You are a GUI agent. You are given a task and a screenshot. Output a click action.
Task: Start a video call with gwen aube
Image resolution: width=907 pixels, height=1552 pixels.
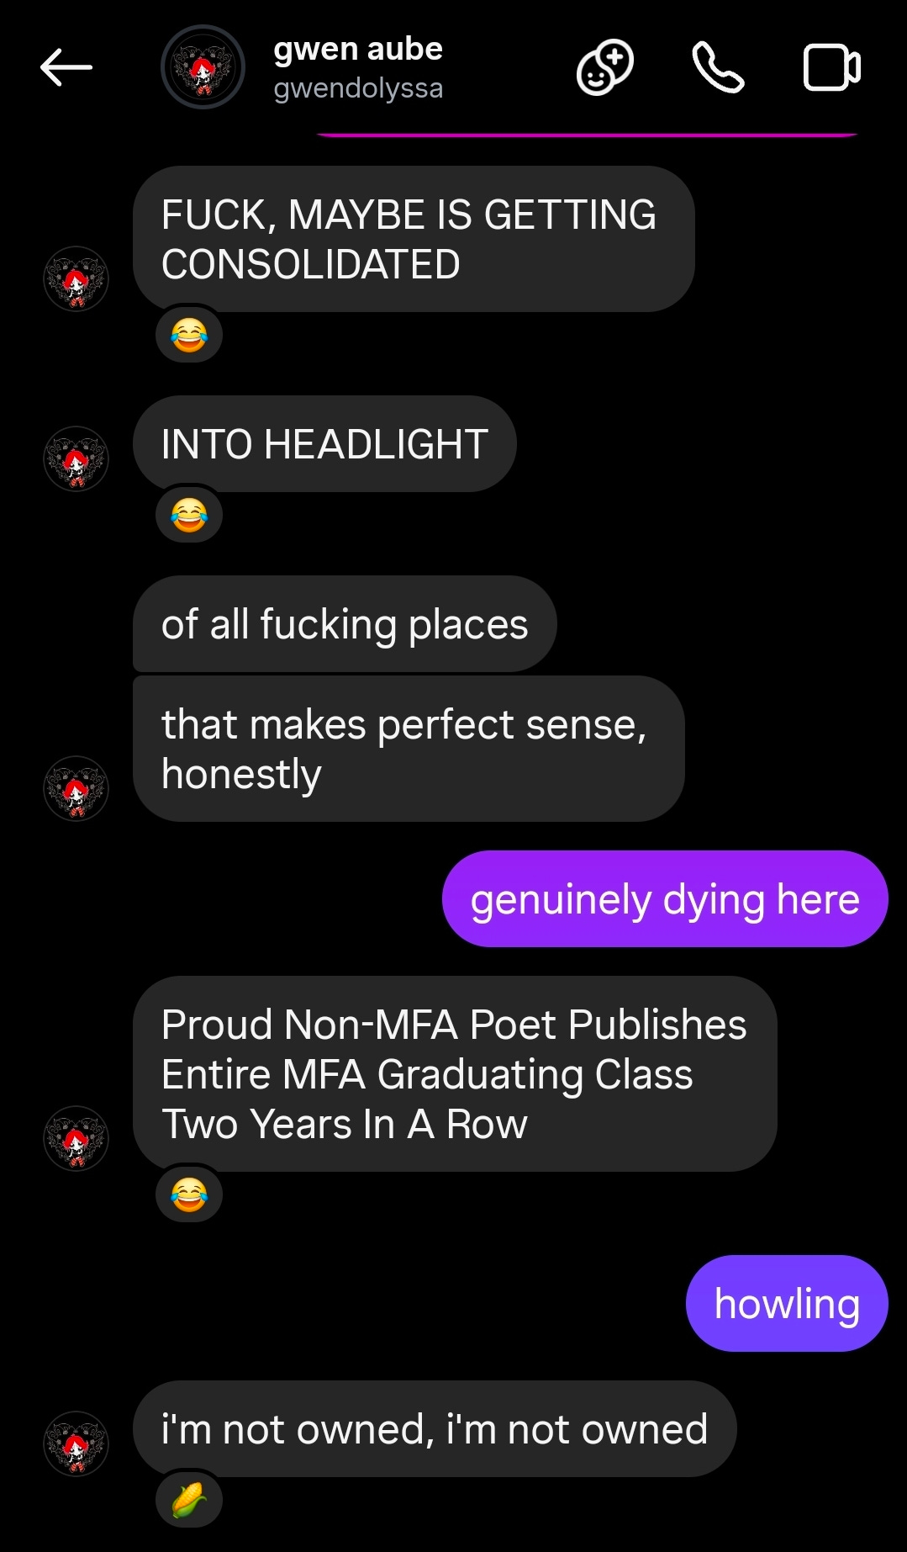pyautogui.click(x=831, y=67)
